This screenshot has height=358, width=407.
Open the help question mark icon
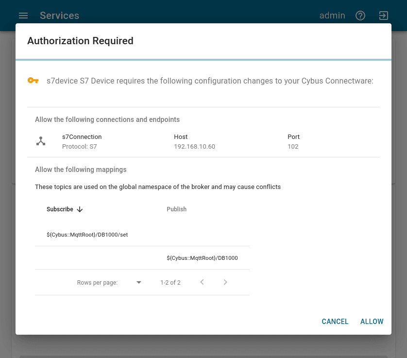pos(360,16)
